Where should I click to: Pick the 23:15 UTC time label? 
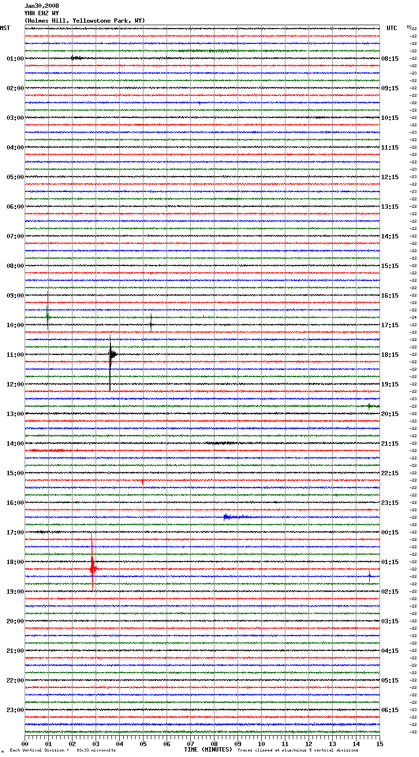coord(390,503)
